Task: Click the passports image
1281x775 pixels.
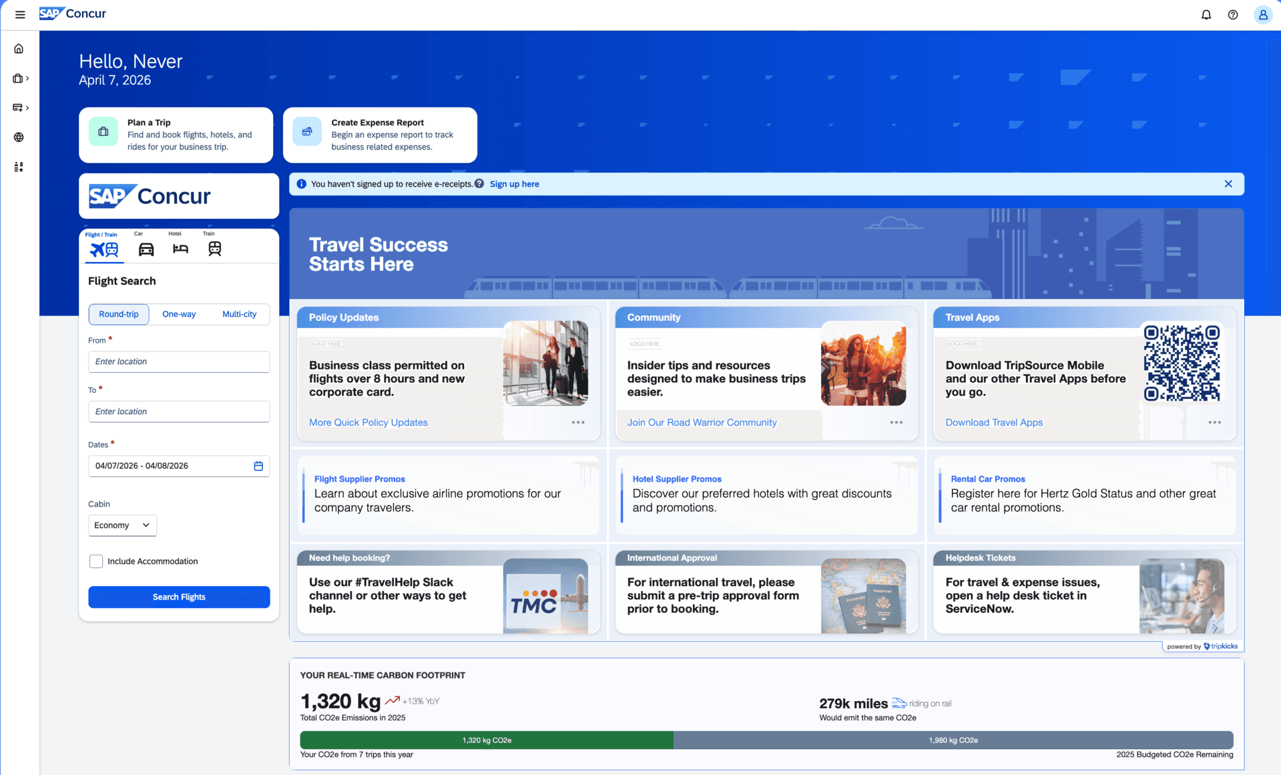Action: [864, 596]
